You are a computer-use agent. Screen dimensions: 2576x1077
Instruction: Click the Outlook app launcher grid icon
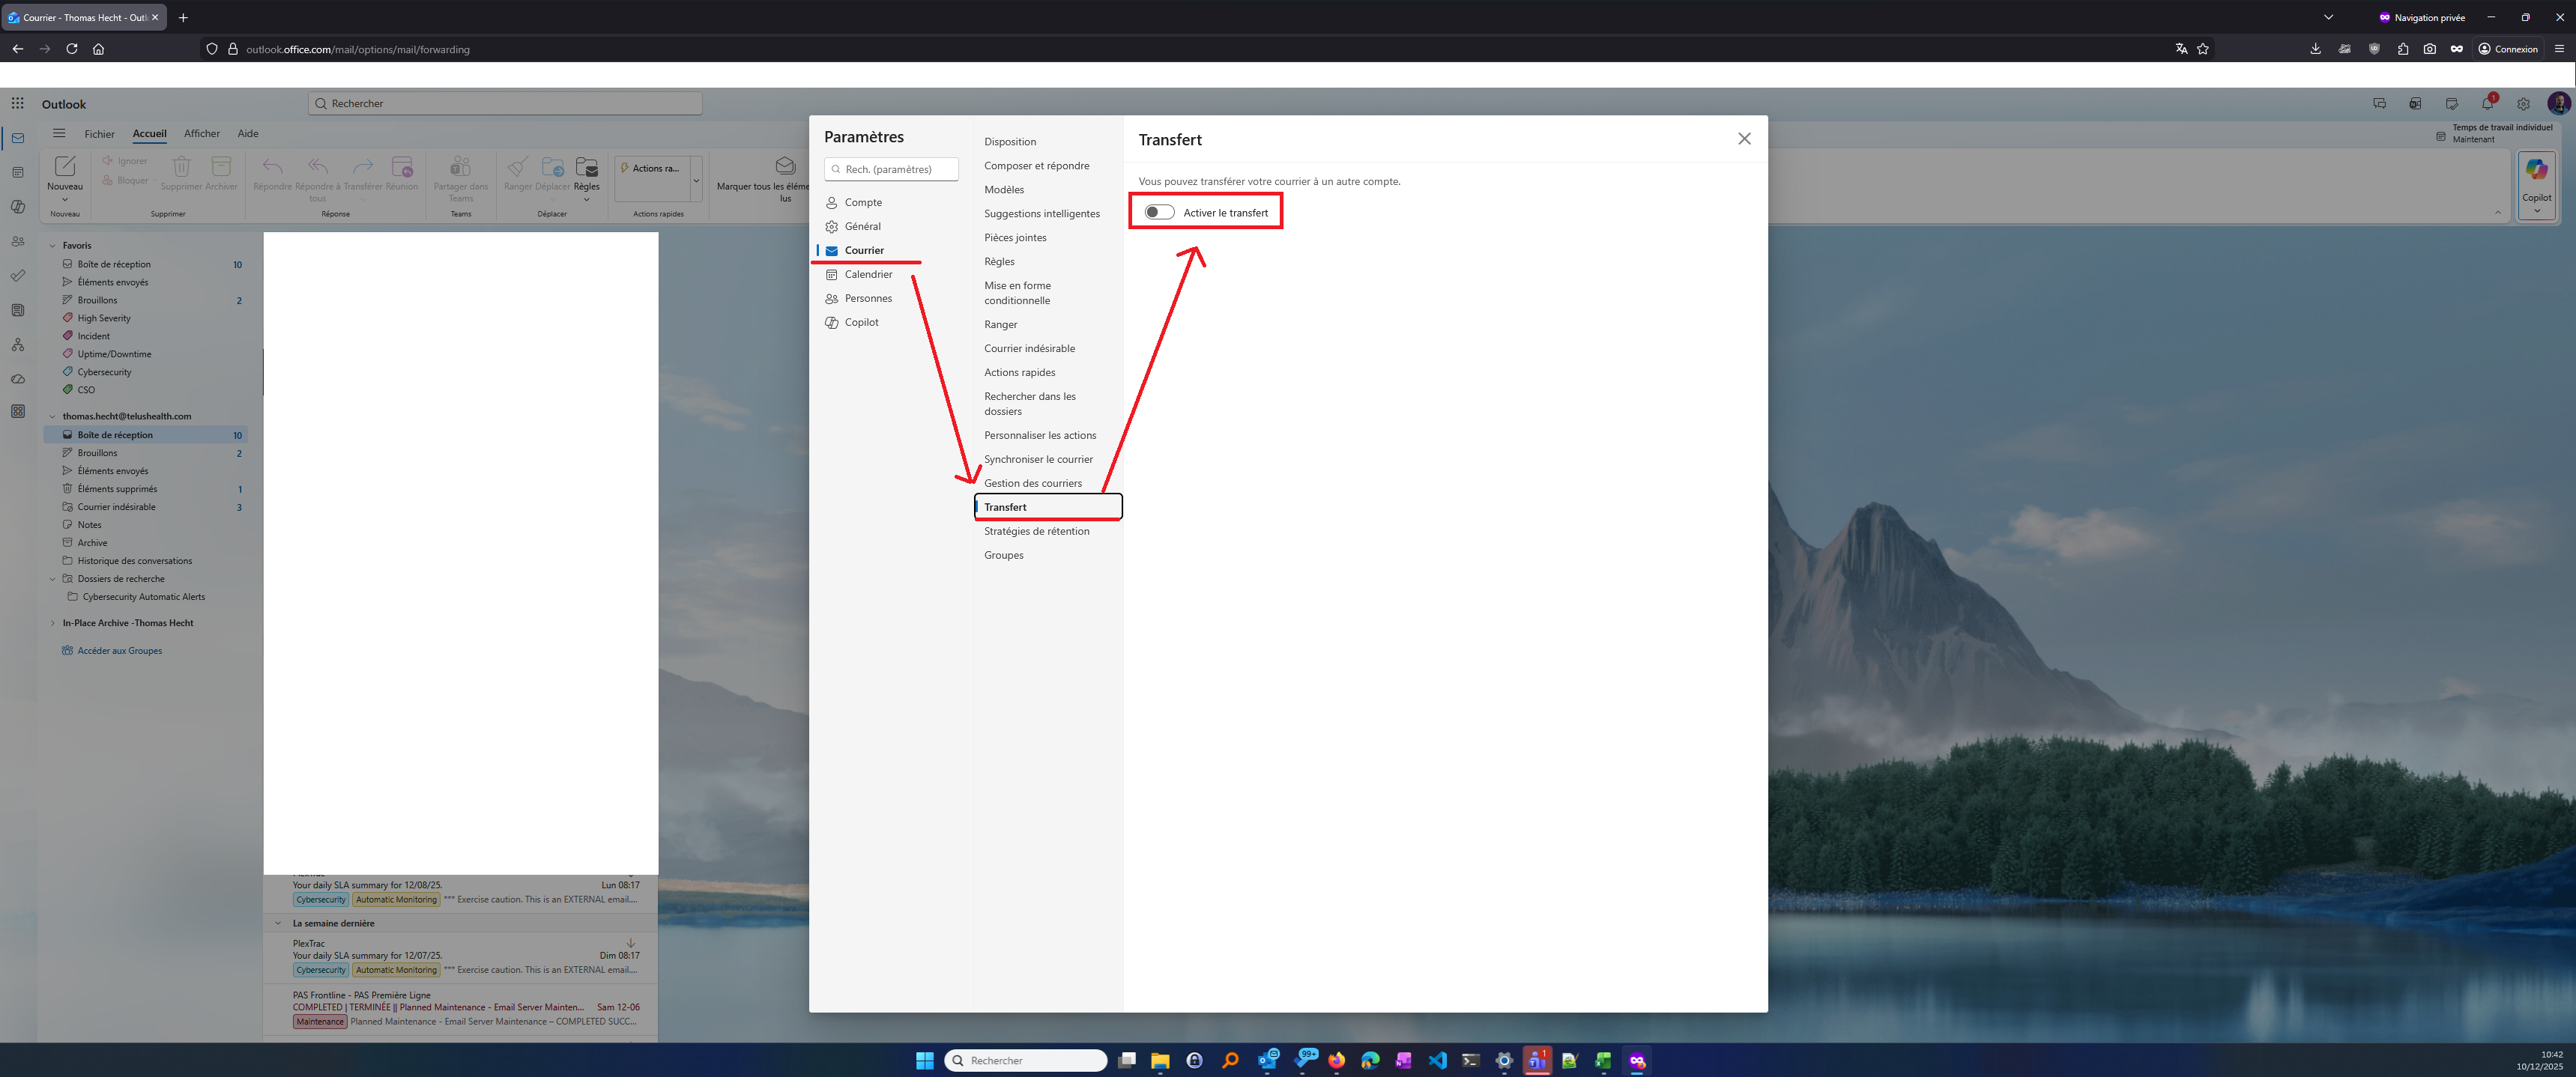(18, 103)
